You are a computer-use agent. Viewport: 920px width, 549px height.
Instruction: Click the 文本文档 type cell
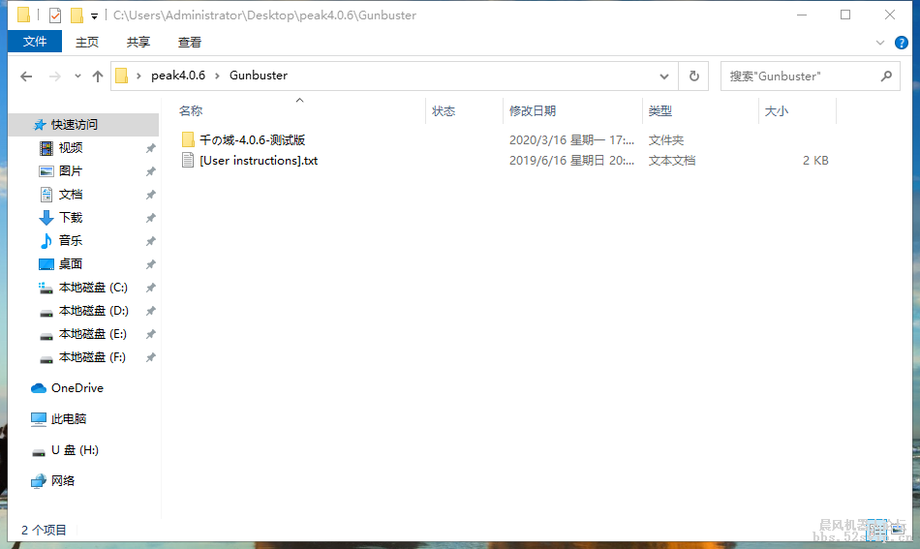[x=672, y=160]
